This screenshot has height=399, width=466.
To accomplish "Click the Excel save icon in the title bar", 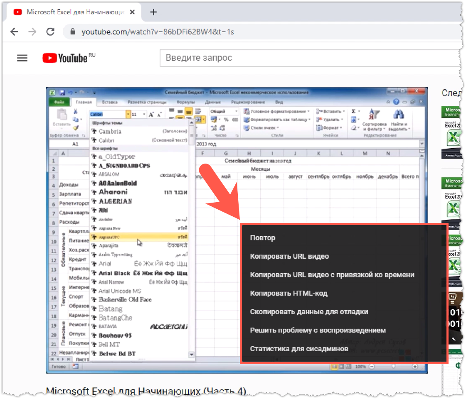I will 62,93.
